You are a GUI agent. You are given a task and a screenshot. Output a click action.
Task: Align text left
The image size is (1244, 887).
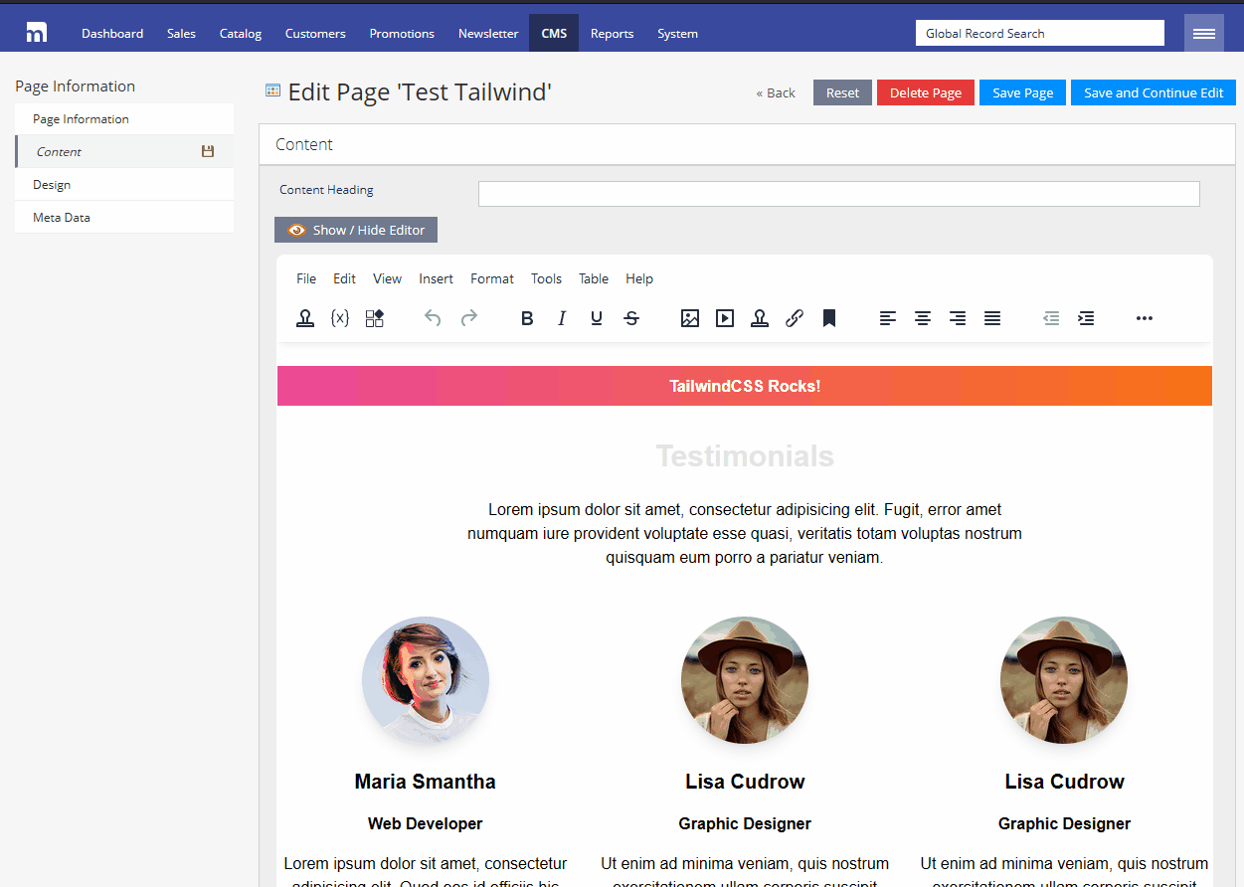click(888, 318)
